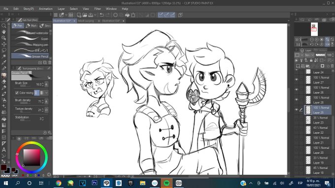Select the Grease Pencil sub tool
335x188 pixels.
tap(30, 56)
